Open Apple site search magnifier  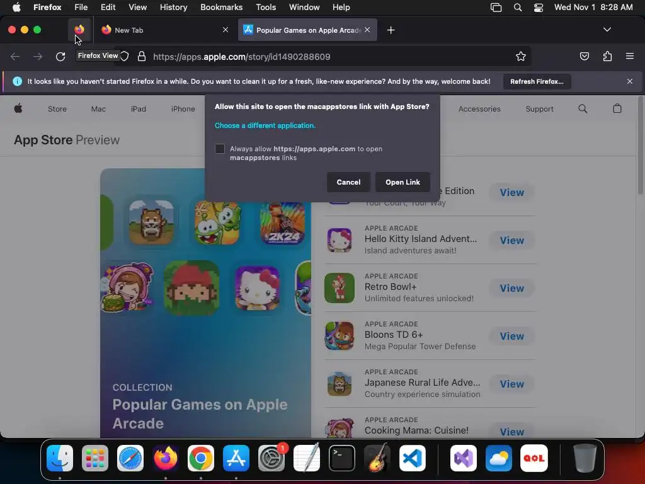pyautogui.click(x=583, y=108)
